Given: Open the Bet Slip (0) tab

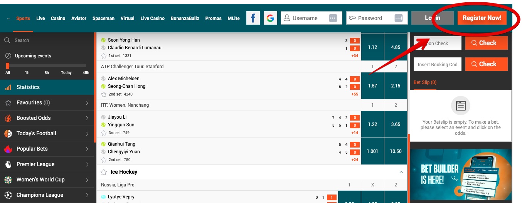Looking at the screenshot, I should point(425,82).
